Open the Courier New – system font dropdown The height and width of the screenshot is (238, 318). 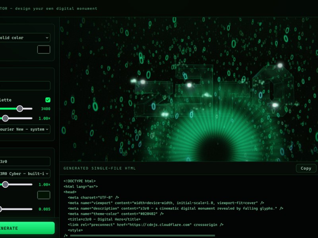[x=25, y=129]
